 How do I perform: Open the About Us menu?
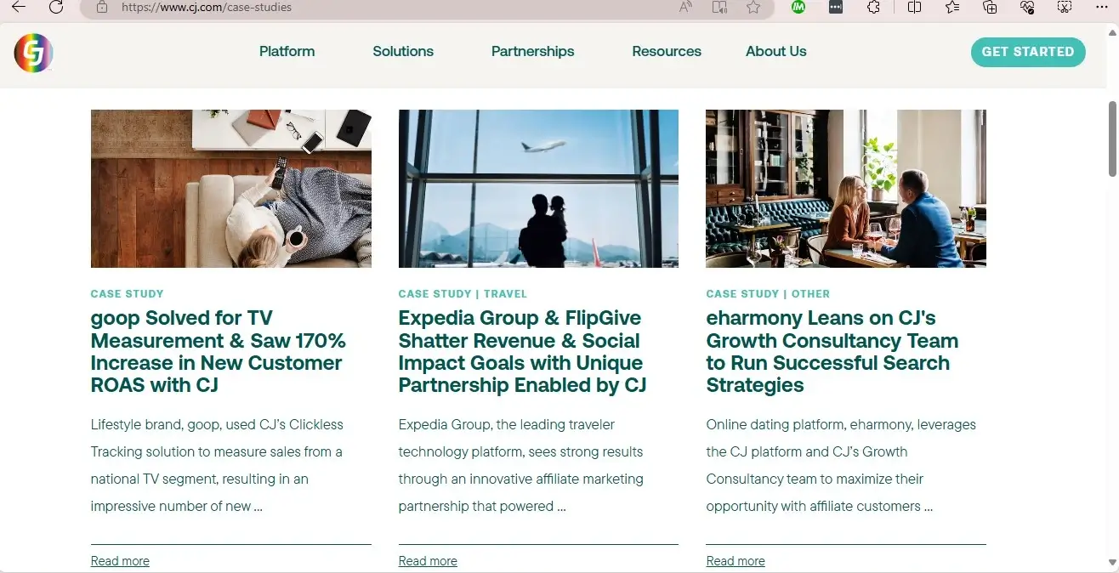click(x=775, y=51)
